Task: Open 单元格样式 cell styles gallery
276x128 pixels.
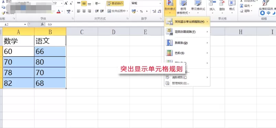Action: [x=198, y=7]
